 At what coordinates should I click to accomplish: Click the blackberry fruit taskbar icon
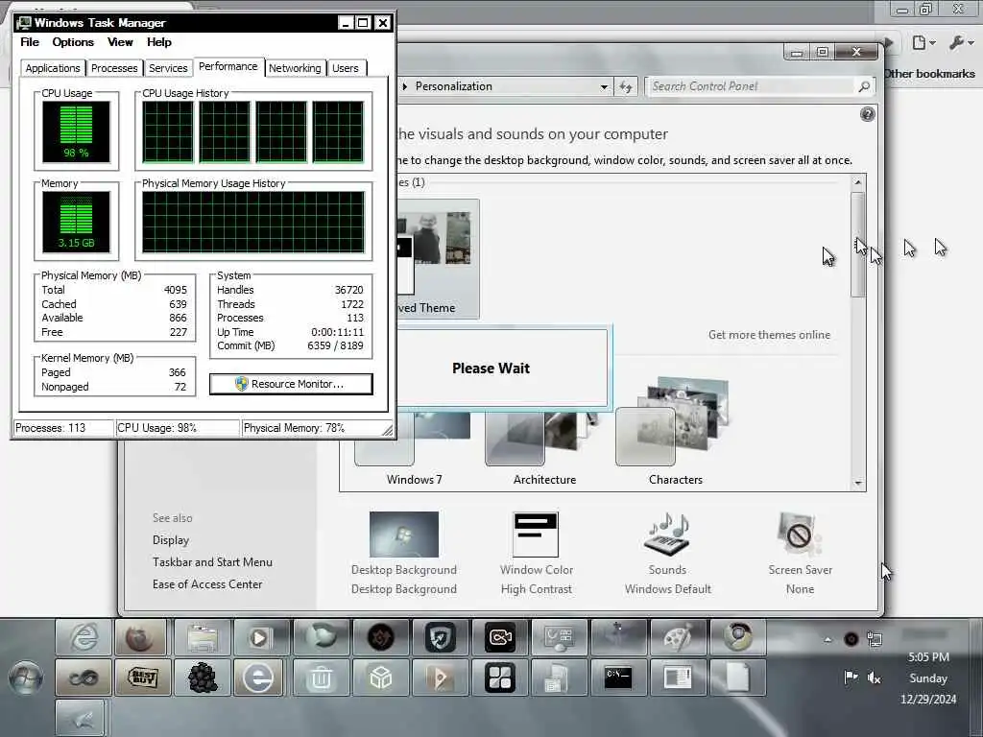coord(202,678)
